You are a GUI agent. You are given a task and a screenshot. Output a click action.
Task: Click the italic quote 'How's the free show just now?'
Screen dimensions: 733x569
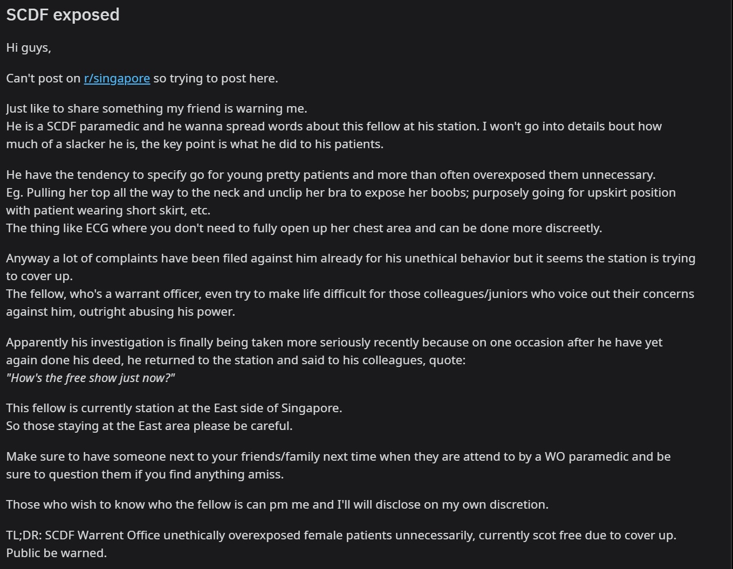point(91,378)
